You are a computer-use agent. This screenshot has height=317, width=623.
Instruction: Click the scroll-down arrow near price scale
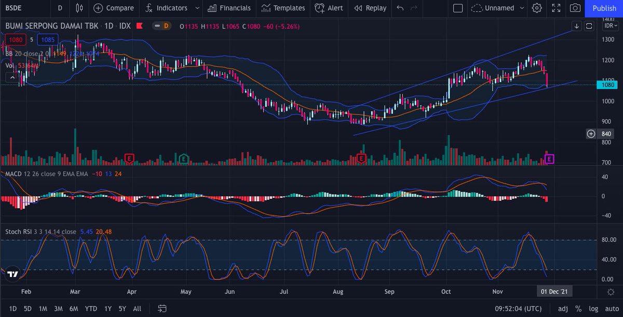click(x=577, y=25)
